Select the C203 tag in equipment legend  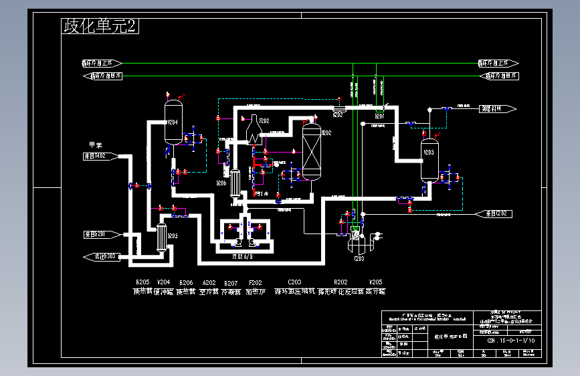pos(294,282)
